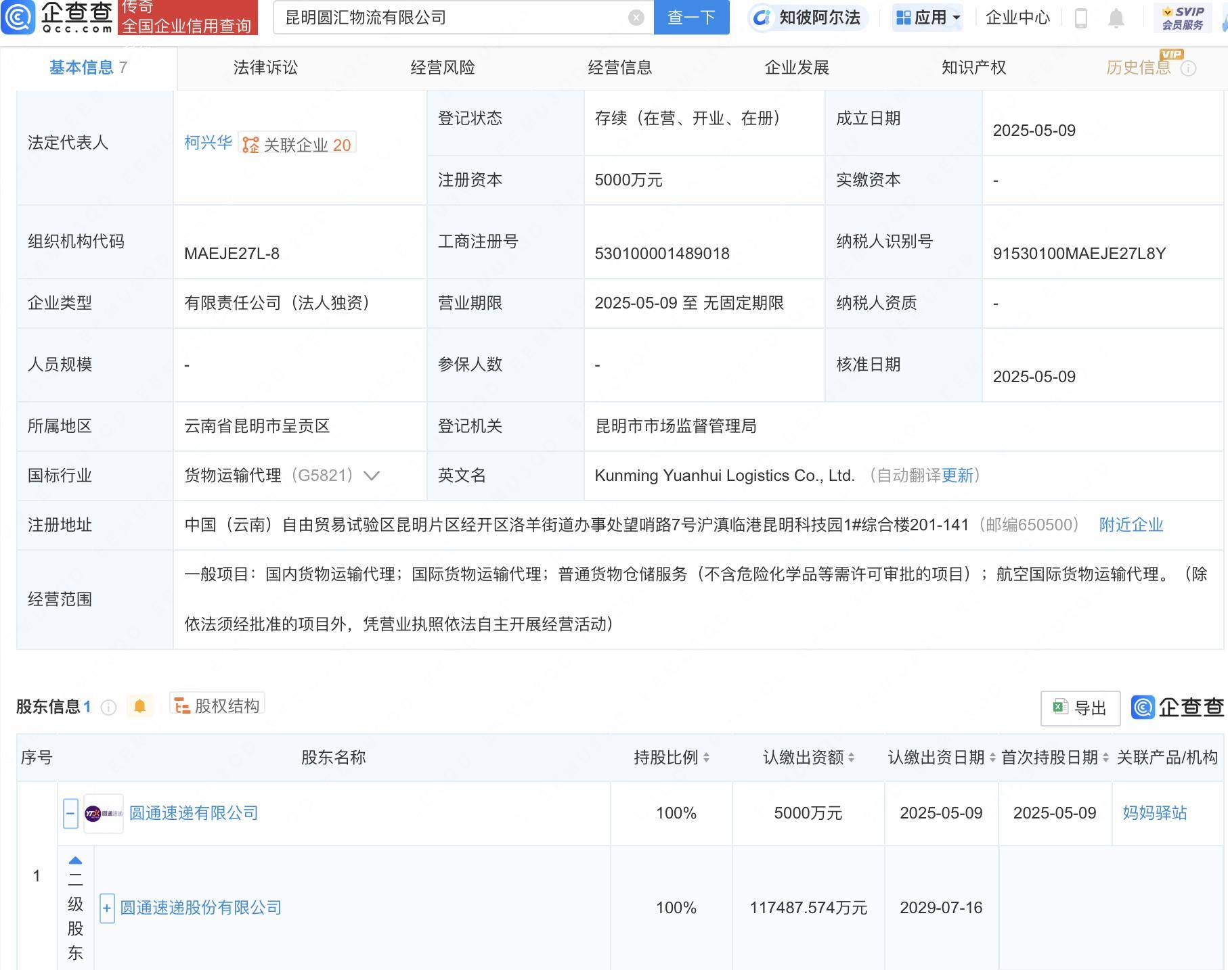Collapse the 国标行业 G5821 chevron
This screenshot has height=970, width=1228.
click(371, 476)
